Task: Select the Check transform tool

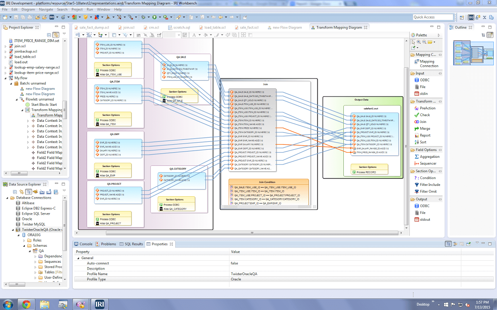Action: coord(422,115)
